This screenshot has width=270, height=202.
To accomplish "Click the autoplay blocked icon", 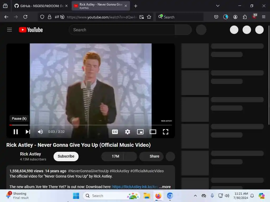I will pos(62,17).
